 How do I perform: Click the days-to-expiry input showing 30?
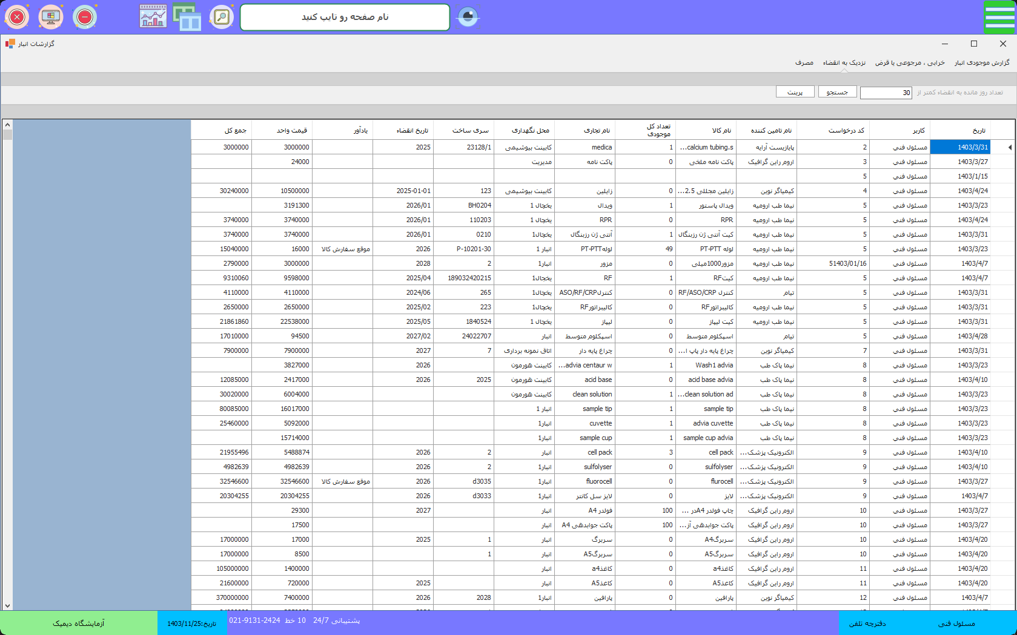click(886, 93)
